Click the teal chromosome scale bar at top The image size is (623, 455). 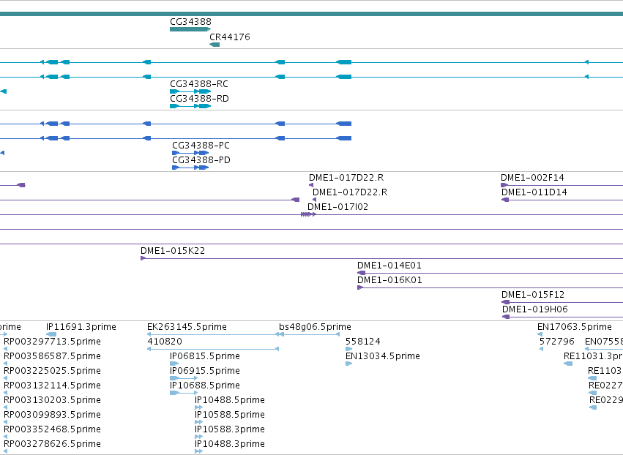pyautogui.click(x=312, y=14)
